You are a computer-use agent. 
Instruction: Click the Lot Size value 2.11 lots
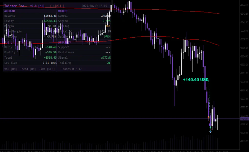(49, 63)
